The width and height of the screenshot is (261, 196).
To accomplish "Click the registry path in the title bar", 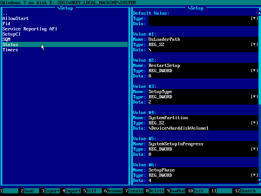I will 68,3.
